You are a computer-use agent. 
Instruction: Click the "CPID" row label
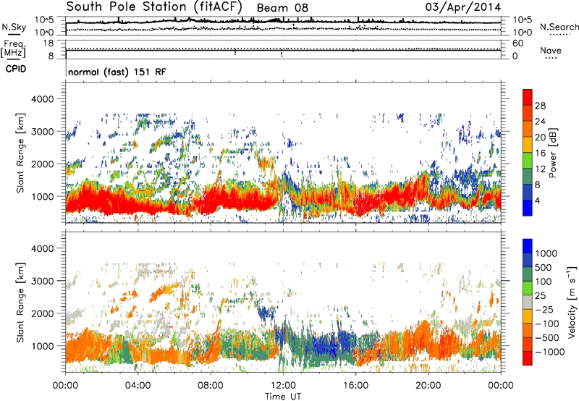point(16,69)
